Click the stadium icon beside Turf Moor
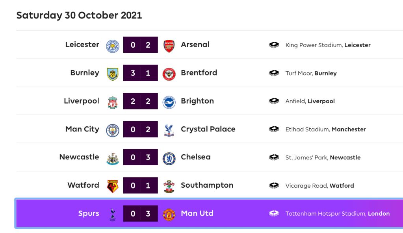The width and height of the screenshot is (403, 233). pos(274,73)
